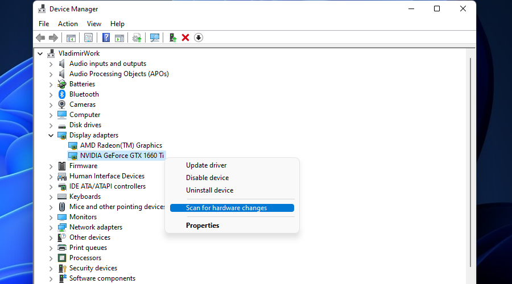Click the Forward arrow toolbar icon

click(x=53, y=38)
